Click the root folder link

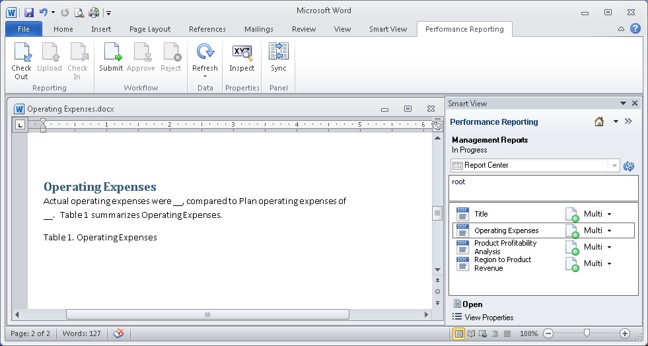pos(458,182)
